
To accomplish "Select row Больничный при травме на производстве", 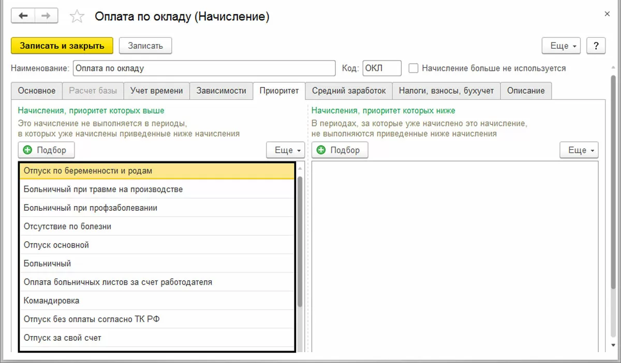I will 157,189.
